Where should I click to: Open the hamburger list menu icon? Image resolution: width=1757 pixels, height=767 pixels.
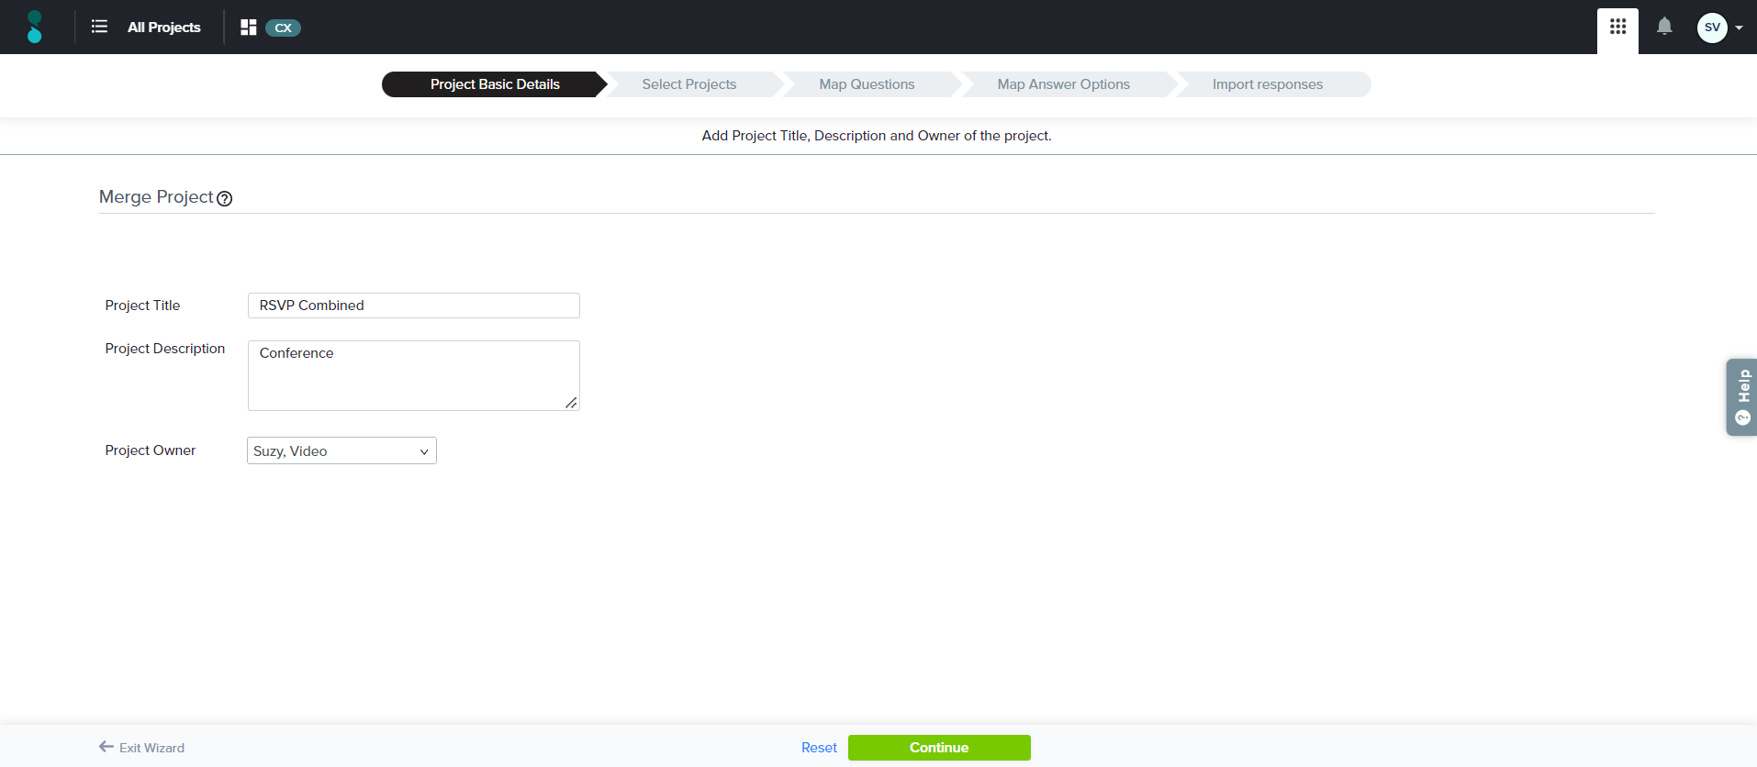click(99, 27)
